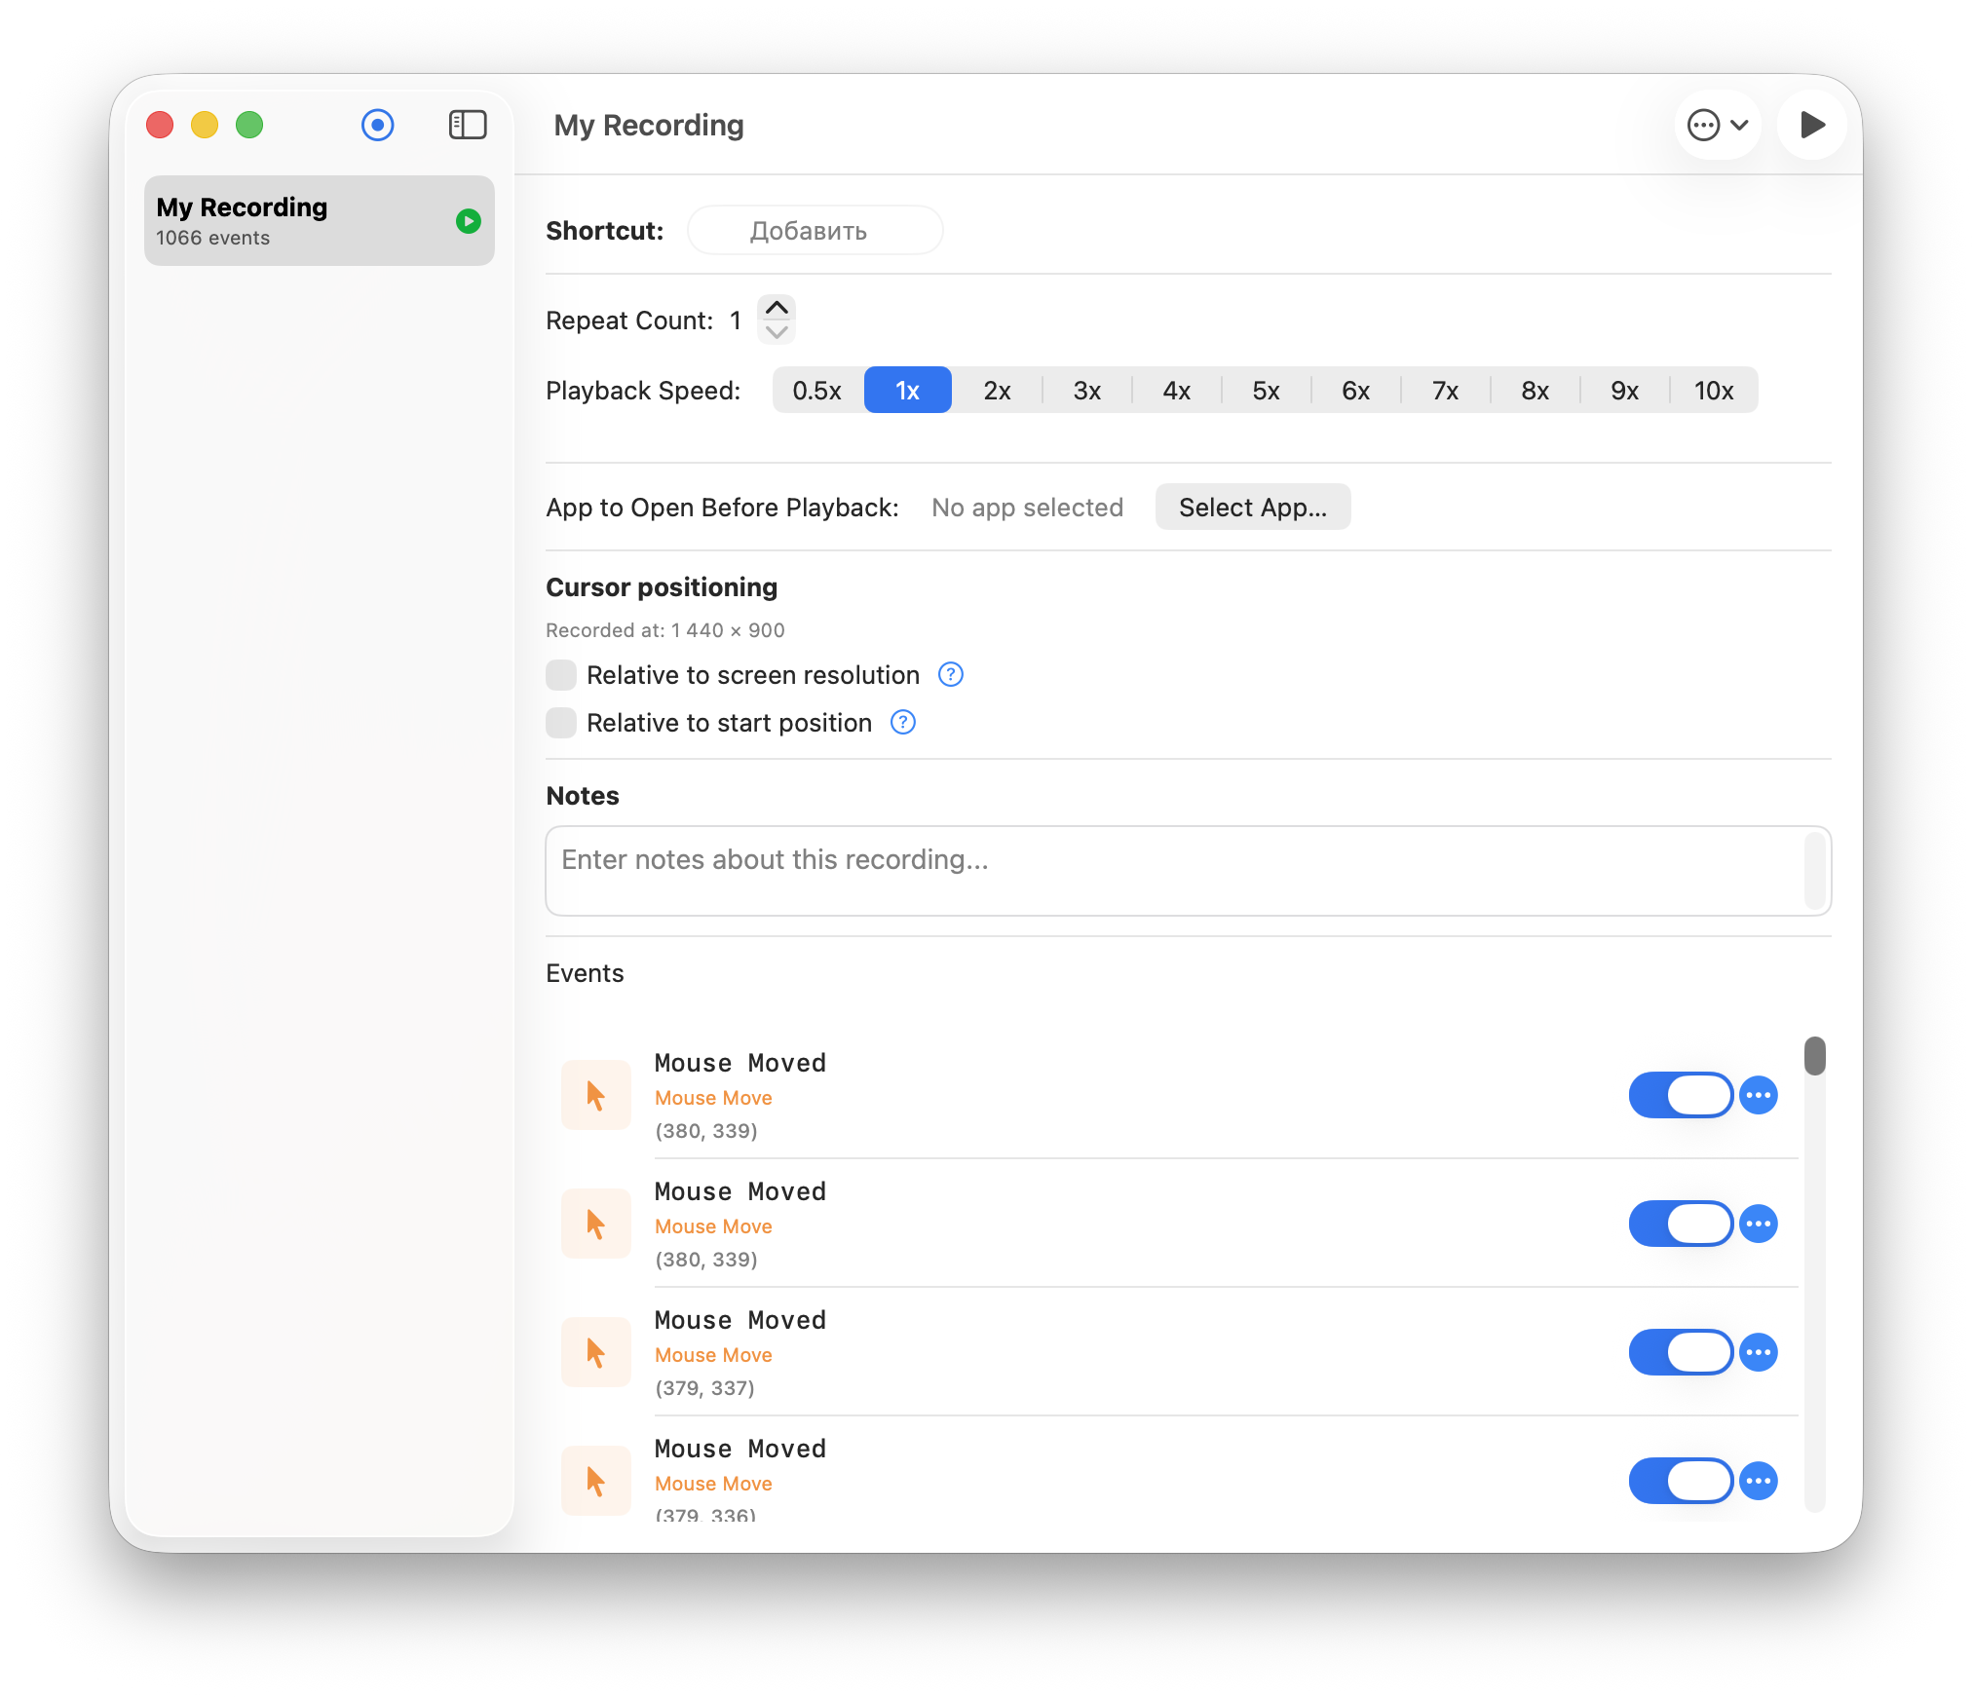Screen dimensions: 1972x1697
Task: Toggle the sidebar panel icon
Action: [468, 125]
